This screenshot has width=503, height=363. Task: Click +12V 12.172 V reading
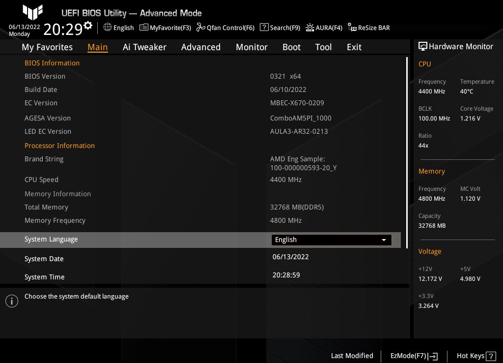(x=430, y=279)
